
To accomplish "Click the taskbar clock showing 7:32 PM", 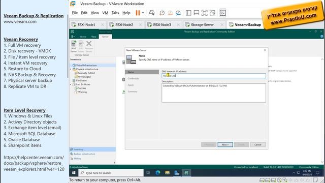I will click(307, 173).
